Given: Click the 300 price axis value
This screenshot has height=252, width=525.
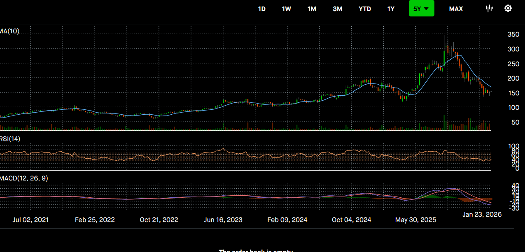Looking at the screenshot, I should [x=513, y=49].
